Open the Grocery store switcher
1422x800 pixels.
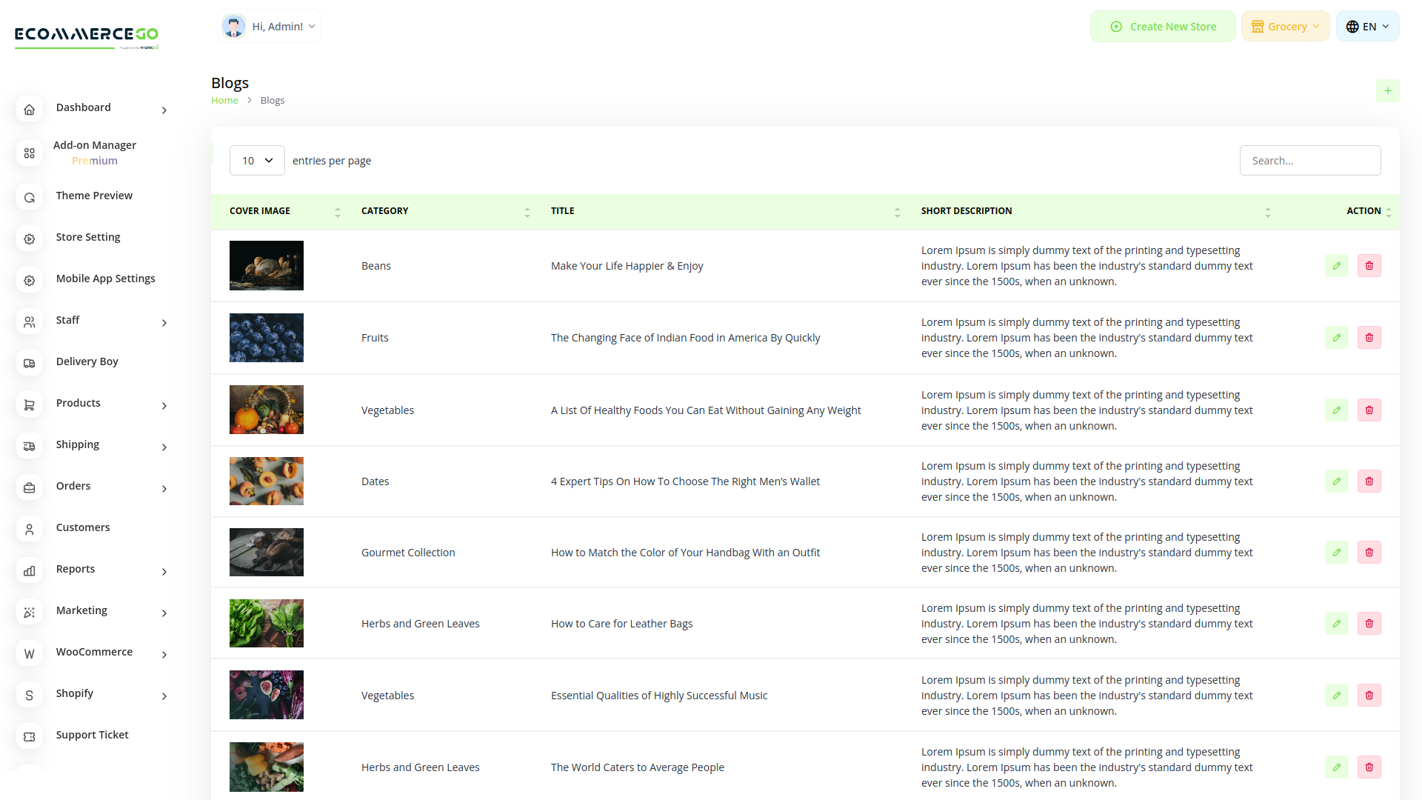[x=1285, y=26]
